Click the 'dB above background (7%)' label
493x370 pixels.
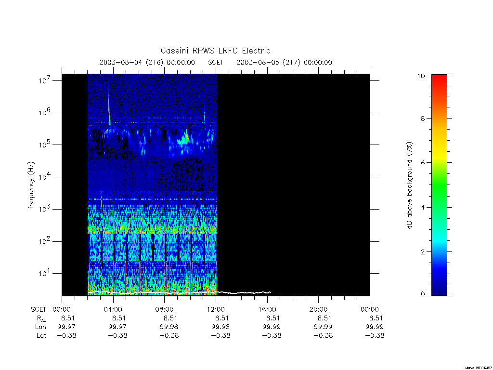(409, 185)
